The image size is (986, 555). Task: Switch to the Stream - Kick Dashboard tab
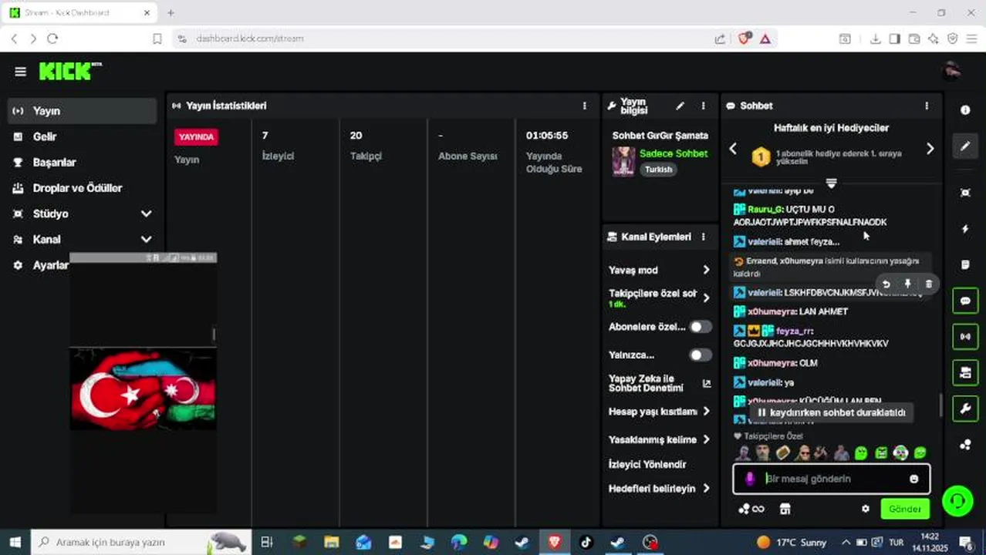pyautogui.click(x=79, y=12)
